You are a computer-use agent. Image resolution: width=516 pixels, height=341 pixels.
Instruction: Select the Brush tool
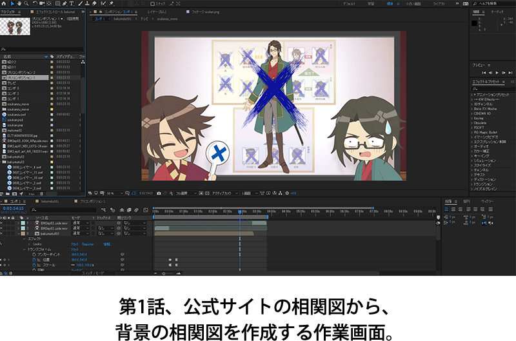coord(80,3)
